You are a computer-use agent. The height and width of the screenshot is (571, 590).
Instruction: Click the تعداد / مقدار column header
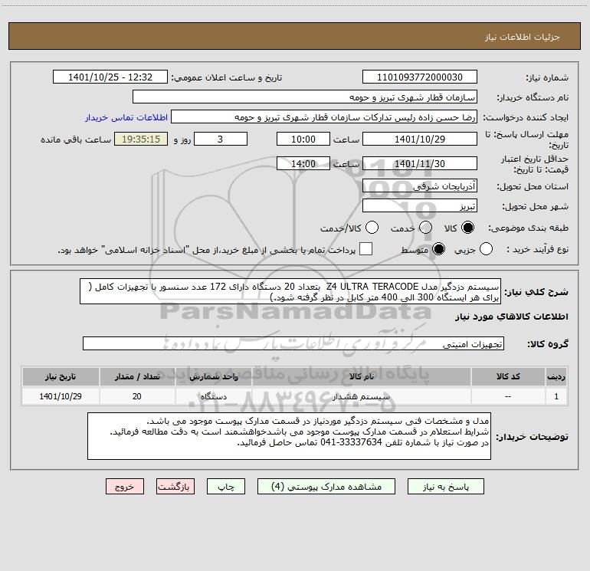137,377
